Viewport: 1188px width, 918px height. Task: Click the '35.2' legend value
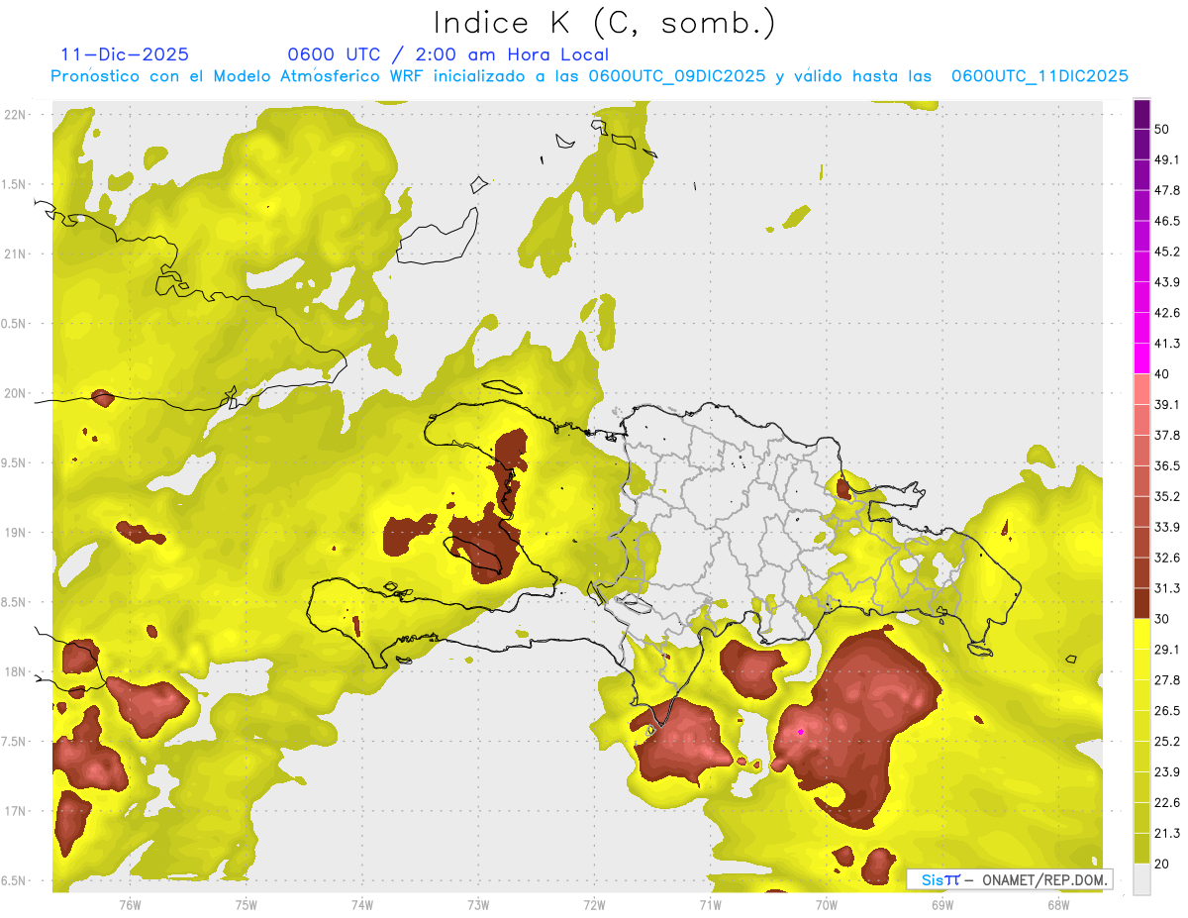click(1166, 496)
